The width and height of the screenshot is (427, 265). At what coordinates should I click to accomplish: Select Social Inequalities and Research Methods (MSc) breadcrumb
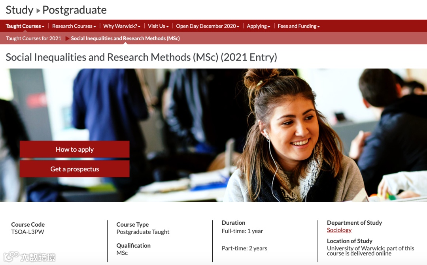(x=125, y=38)
